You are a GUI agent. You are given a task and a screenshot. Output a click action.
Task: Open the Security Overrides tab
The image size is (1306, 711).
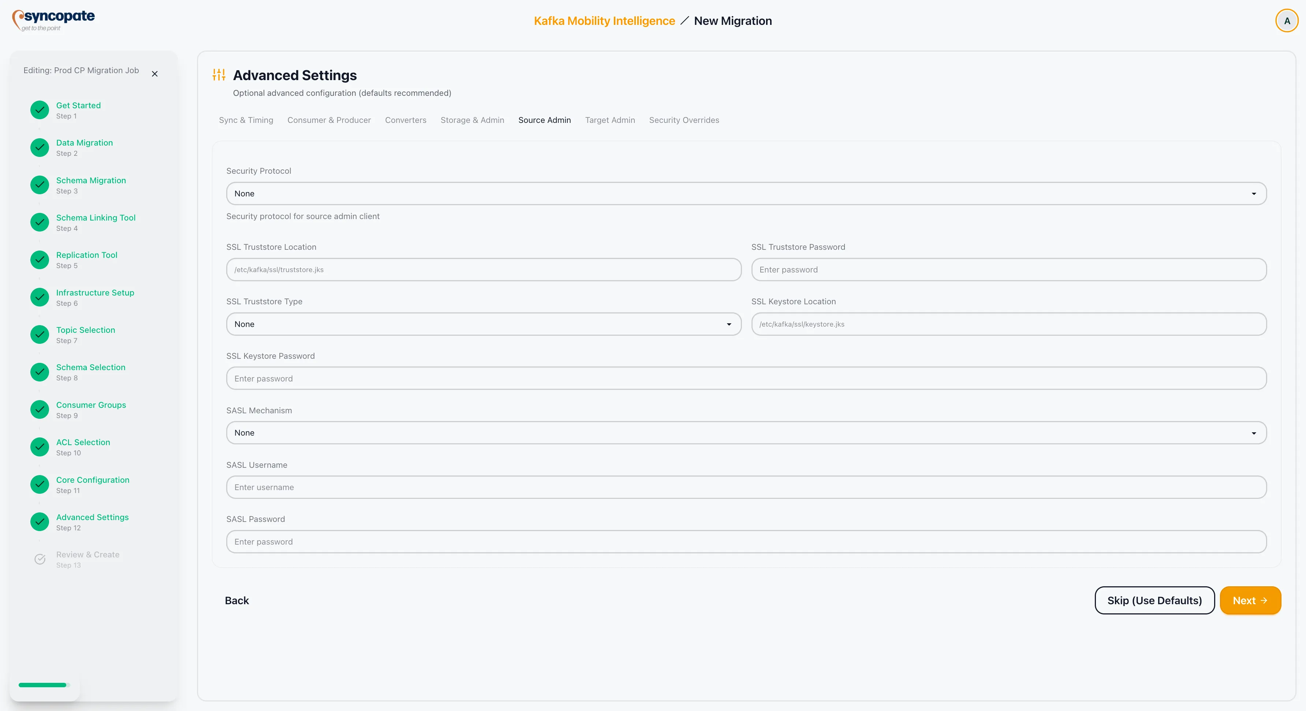click(x=684, y=120)
